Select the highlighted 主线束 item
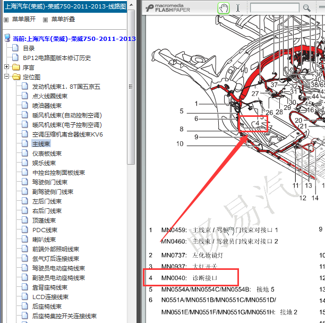Viewport: 325px width, 323px height. 41,143
